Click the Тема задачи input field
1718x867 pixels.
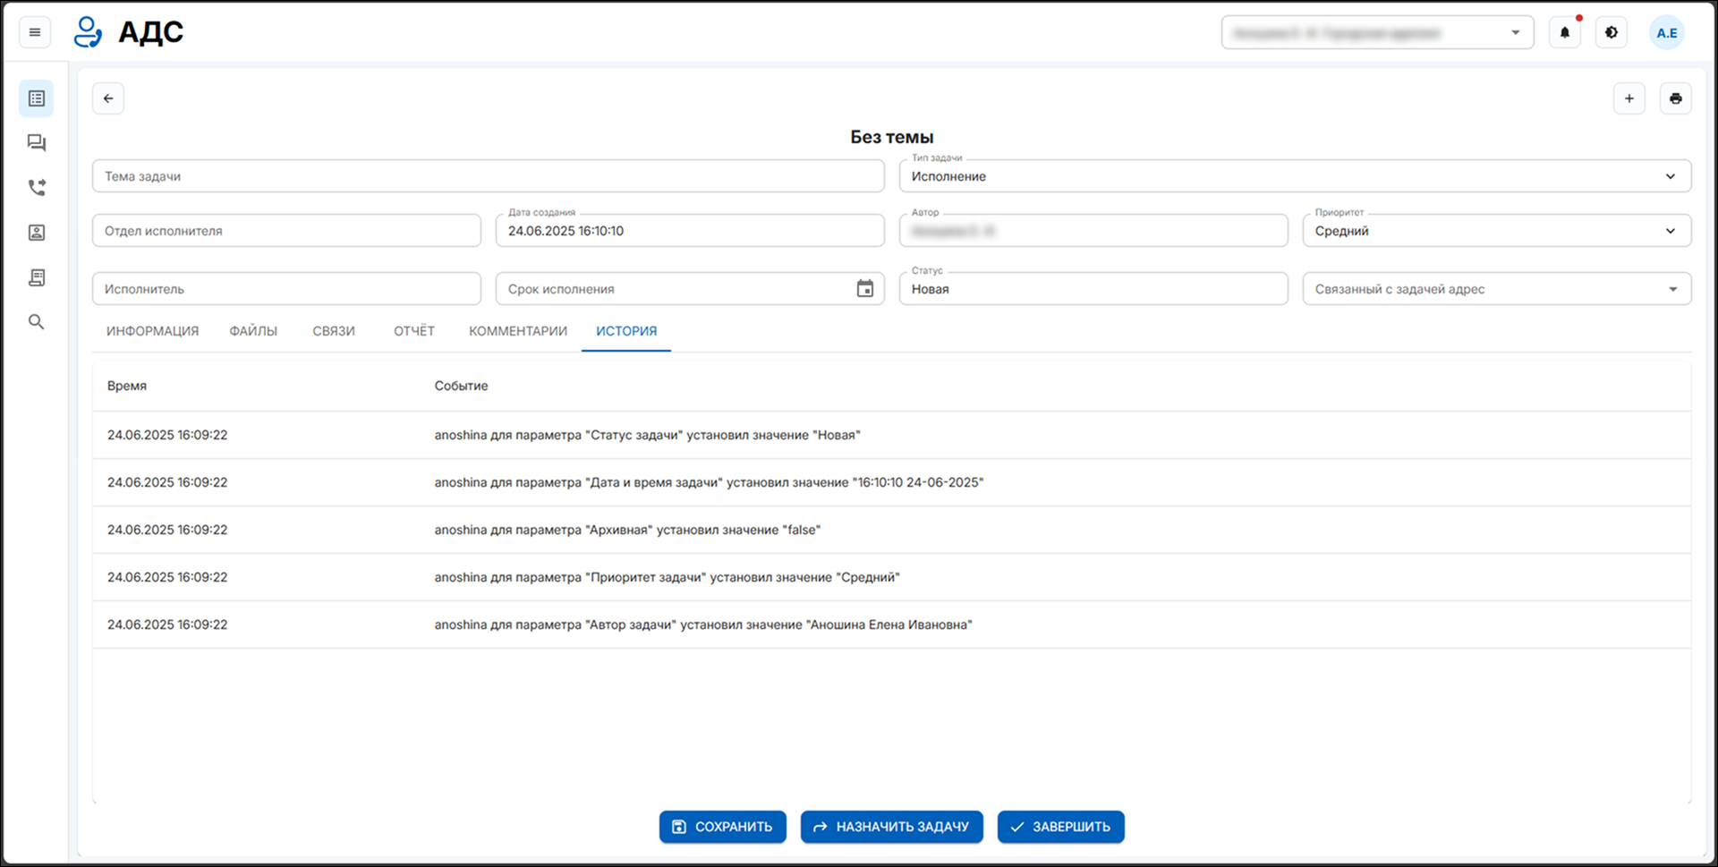click(x=488, y=176)
